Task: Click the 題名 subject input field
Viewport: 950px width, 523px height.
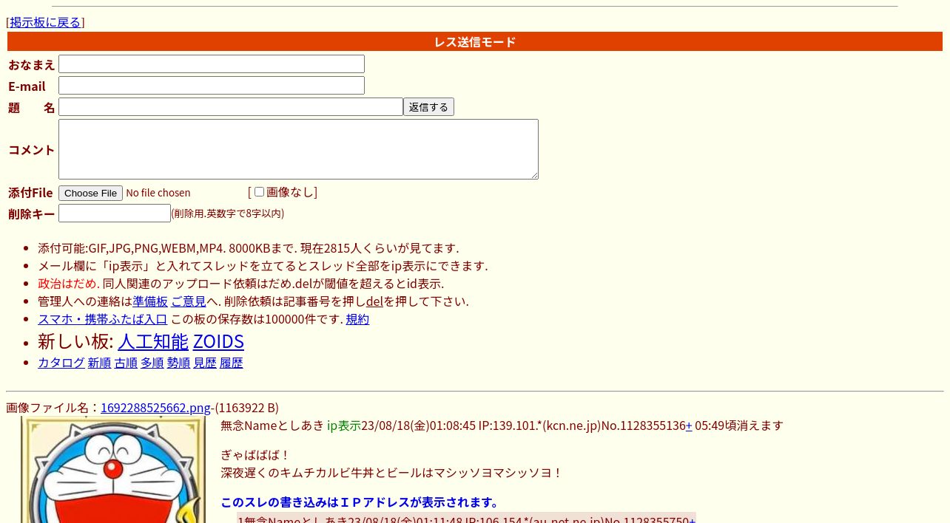Action: click(x=231, y=107)
